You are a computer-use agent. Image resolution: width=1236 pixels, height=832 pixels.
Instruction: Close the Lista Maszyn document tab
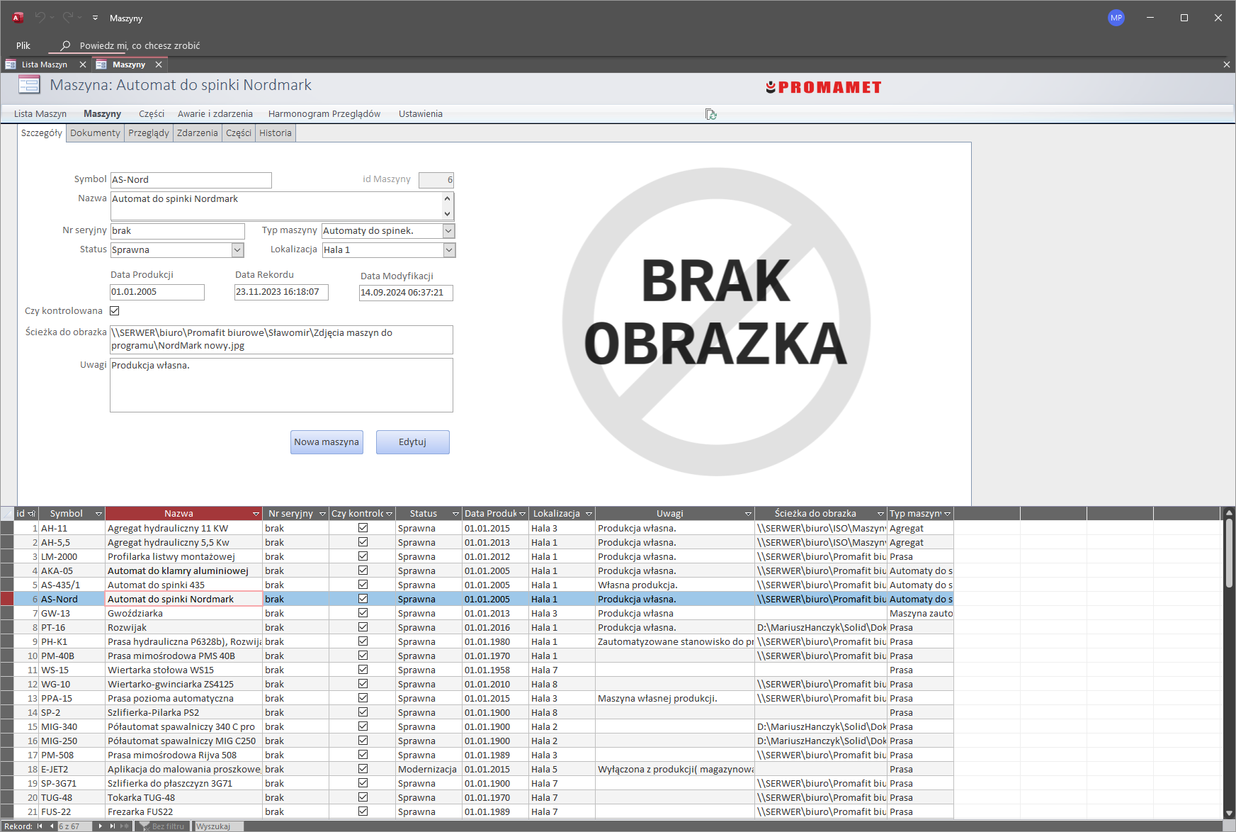pyautogui.click(x=83, y=64)
